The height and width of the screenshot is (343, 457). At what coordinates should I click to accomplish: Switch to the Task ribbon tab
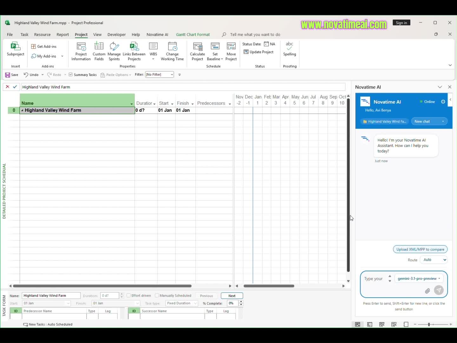click(24, 35)
